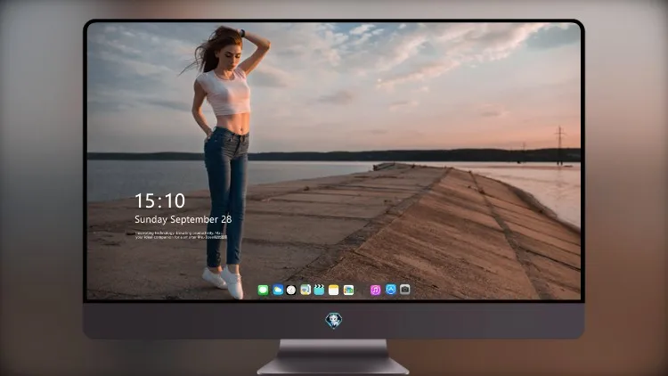Click the monitor's metal stand
The image size is (668, 376).
(333, 356)
